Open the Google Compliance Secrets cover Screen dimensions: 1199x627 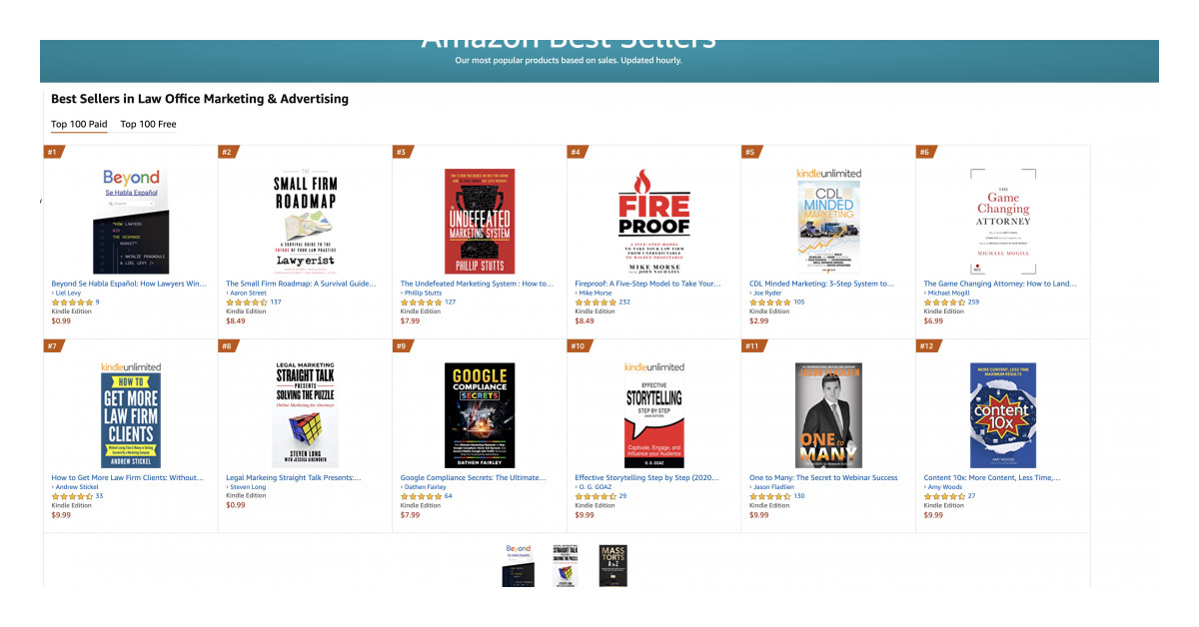point(480,415)
